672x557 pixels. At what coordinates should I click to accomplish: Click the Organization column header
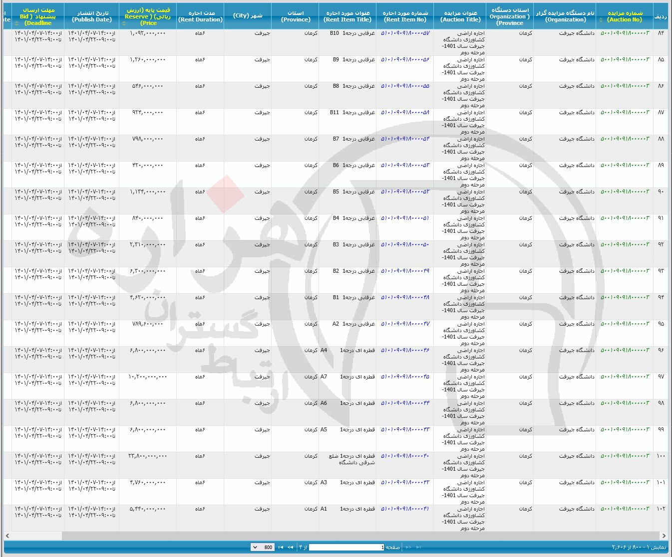coord(565,16)
